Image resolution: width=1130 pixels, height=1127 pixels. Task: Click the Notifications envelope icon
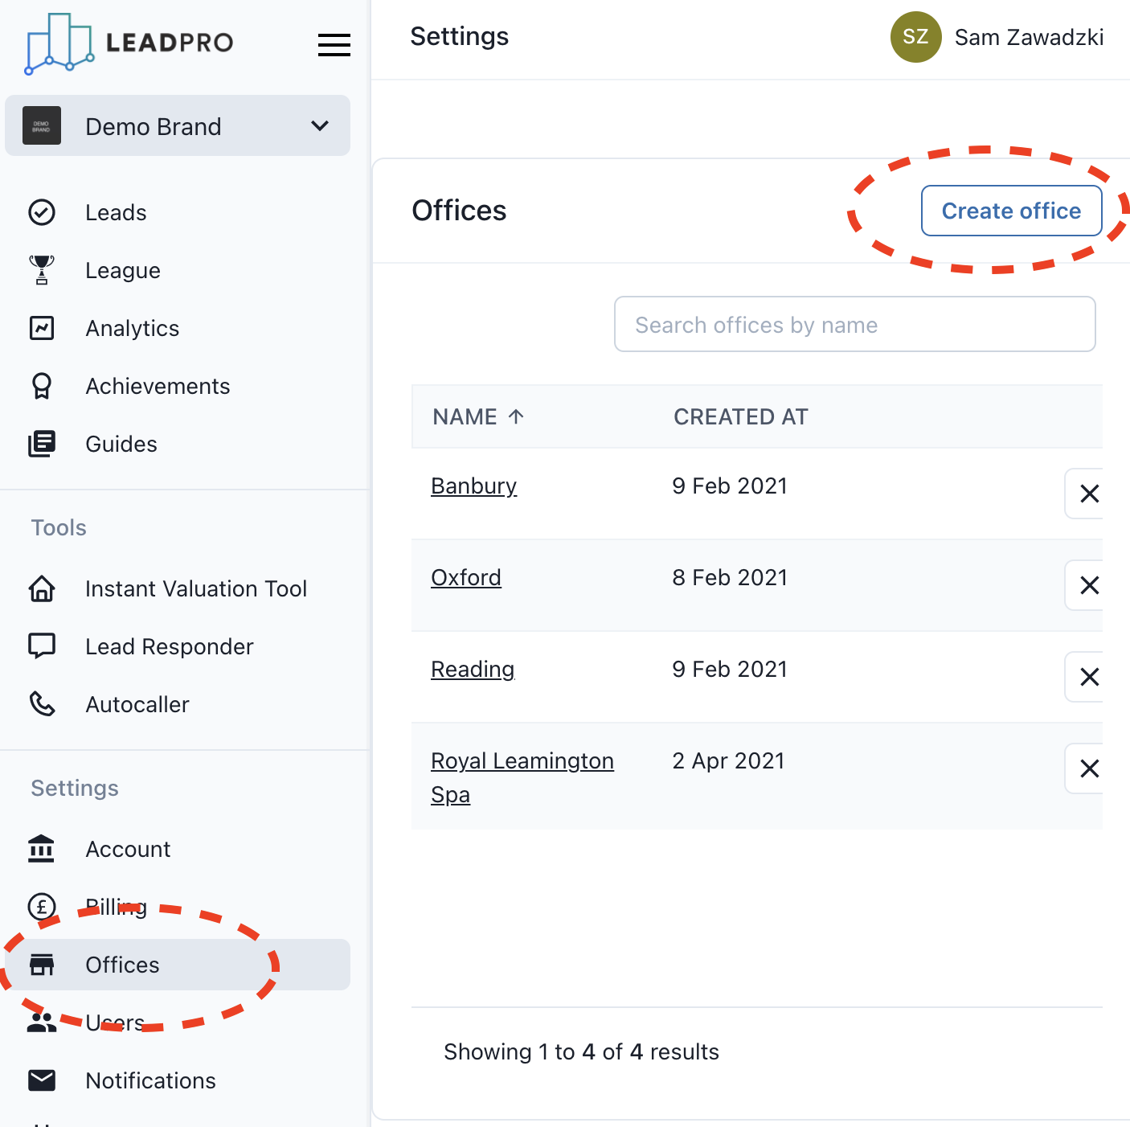point(42,1080)
